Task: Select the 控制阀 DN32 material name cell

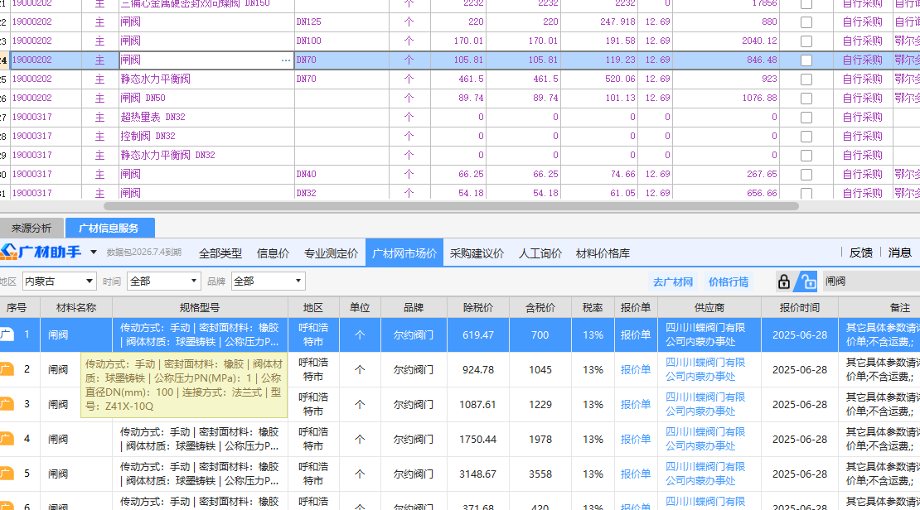Action: (x=206, y=136)
